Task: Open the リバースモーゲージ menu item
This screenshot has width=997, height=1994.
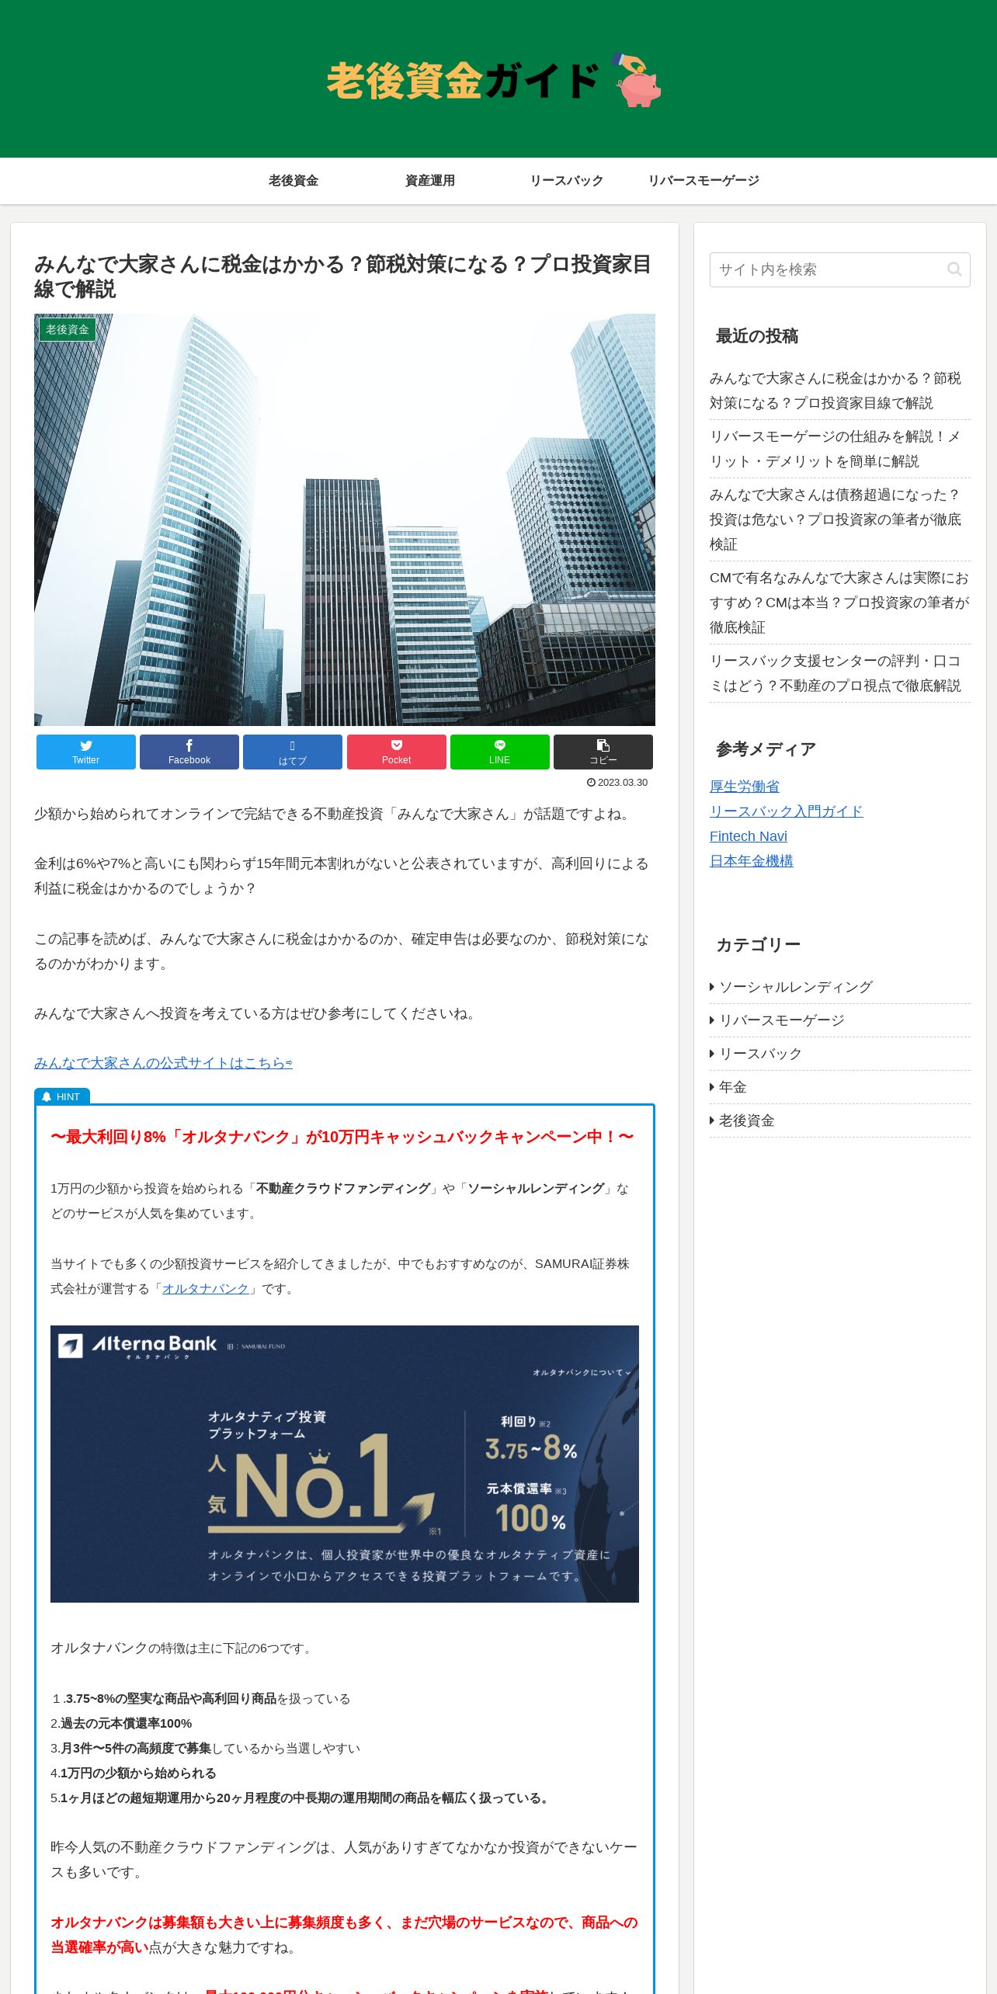Action: 703,181
